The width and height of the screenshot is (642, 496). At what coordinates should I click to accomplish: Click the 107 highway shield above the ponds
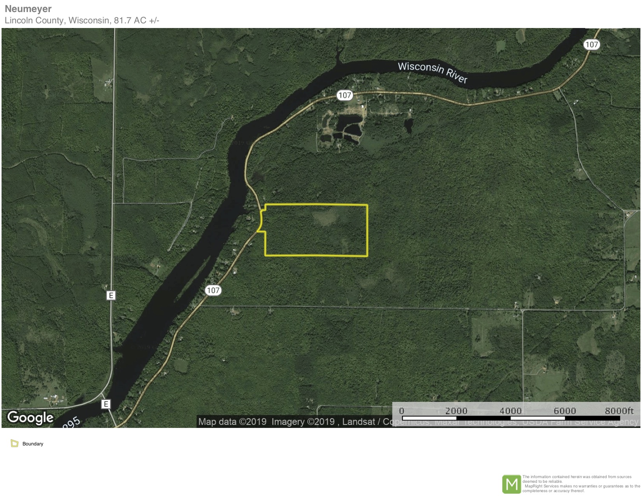(x=345, y=95)
